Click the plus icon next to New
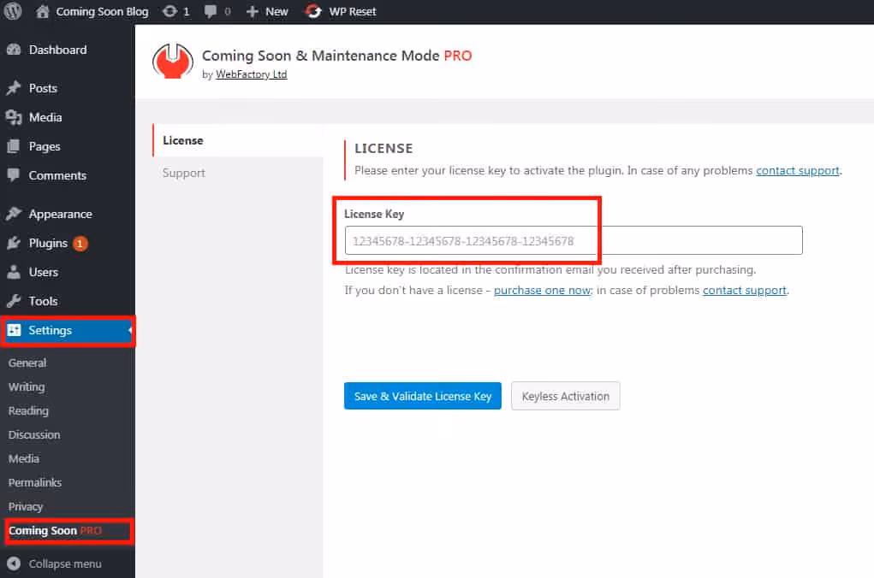 pos(252,11)
